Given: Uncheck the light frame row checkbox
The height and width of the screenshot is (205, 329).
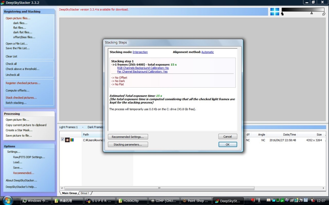Looking at the screenshot, I should point(62,139).
